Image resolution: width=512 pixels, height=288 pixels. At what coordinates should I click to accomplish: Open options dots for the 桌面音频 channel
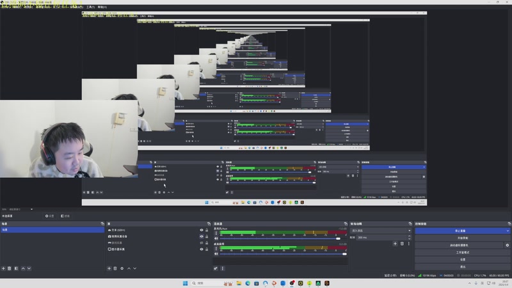click(216, 248)
